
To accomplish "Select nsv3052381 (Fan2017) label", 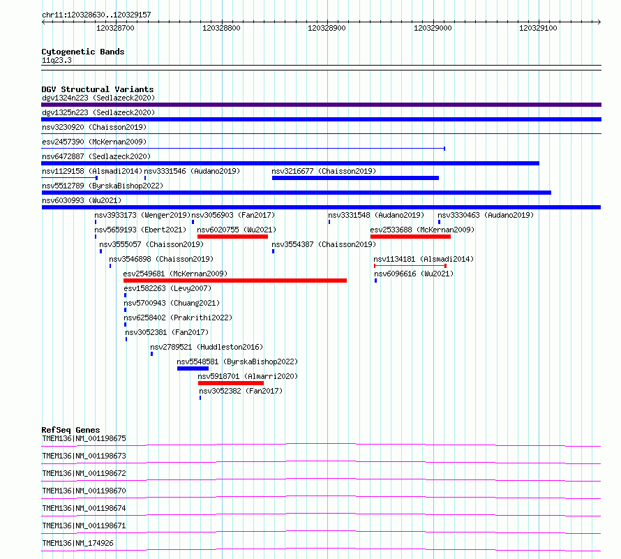I will pyautogui.click(x=167, y=332).
